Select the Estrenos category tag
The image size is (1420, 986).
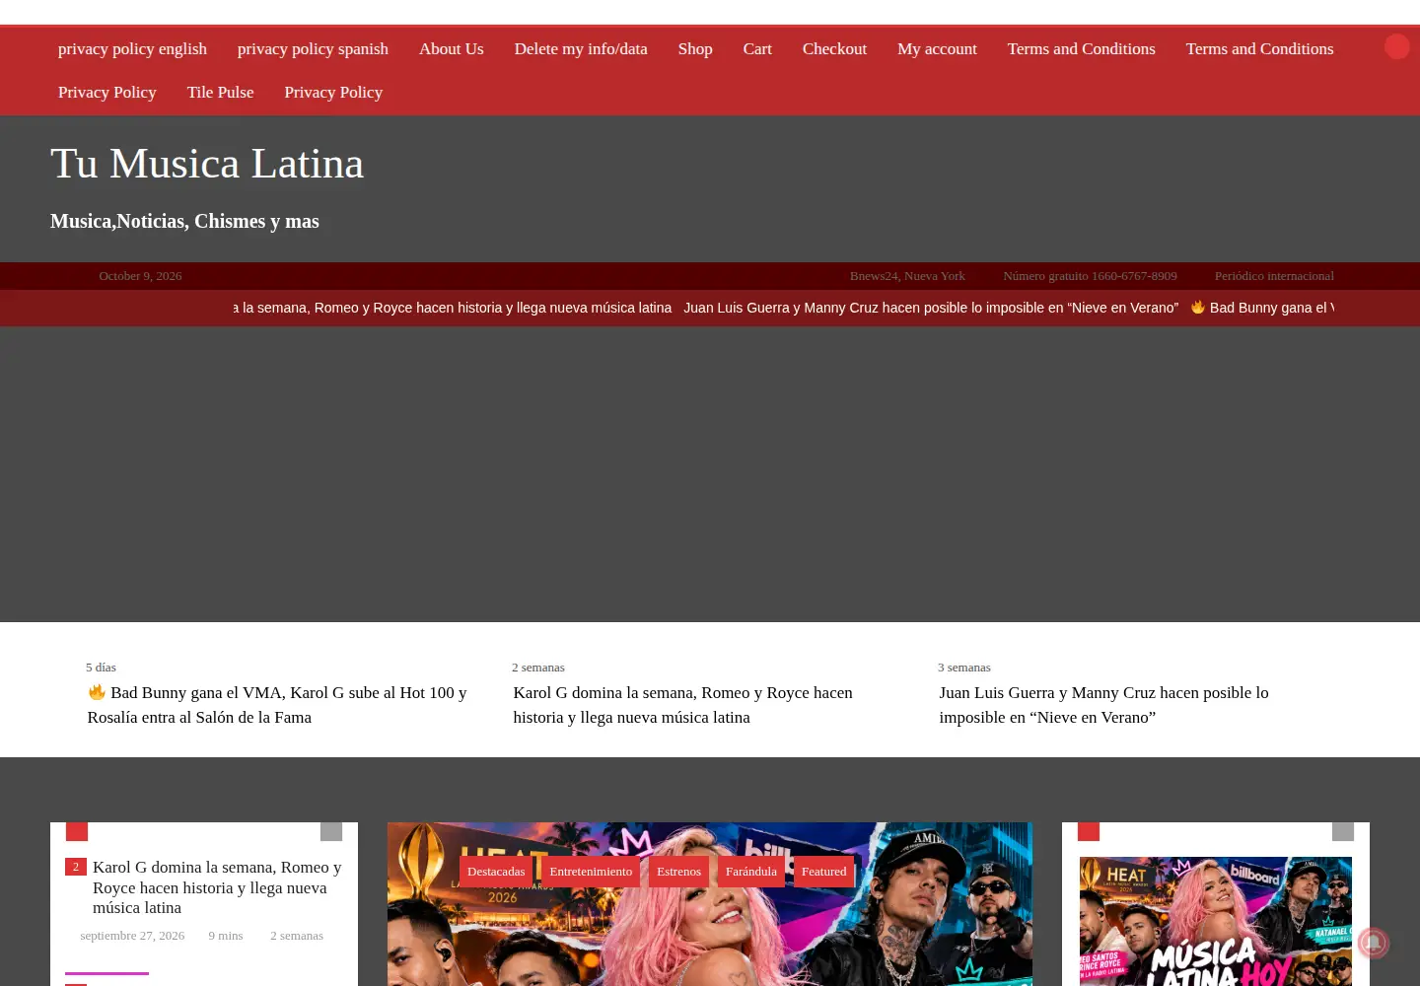(x=678, y=872)
